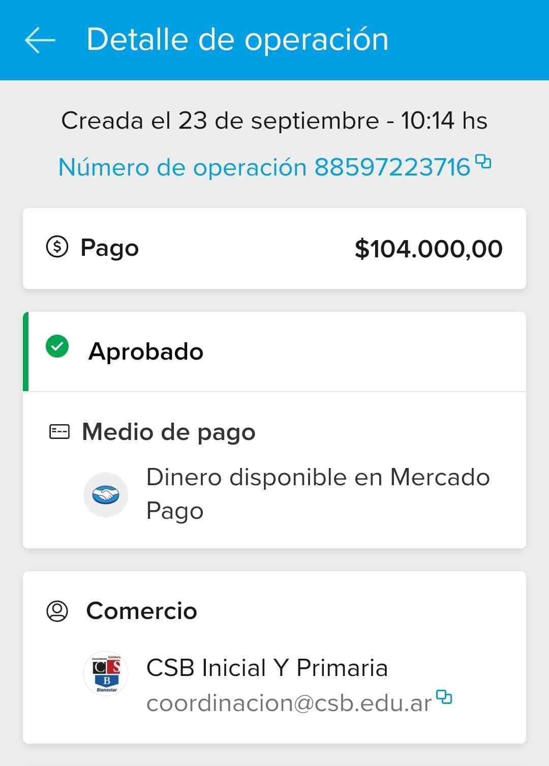Tap the profile icon beside Comercio
Viewport: 549px width, 766px height.
coord(57,611)
